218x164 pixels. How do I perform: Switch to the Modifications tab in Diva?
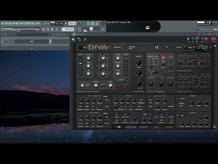tap(131, 127)
